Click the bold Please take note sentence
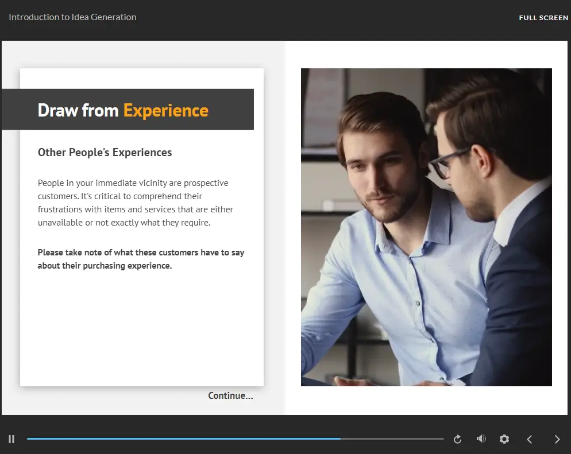The height and width of the screenshot is (454, 571). 141,259
